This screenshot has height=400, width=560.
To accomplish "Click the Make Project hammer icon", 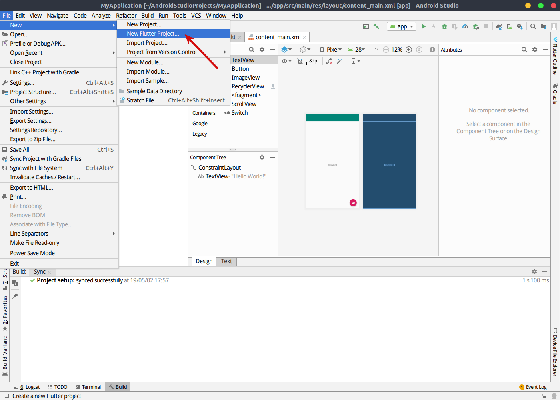I will pos(376,26).
